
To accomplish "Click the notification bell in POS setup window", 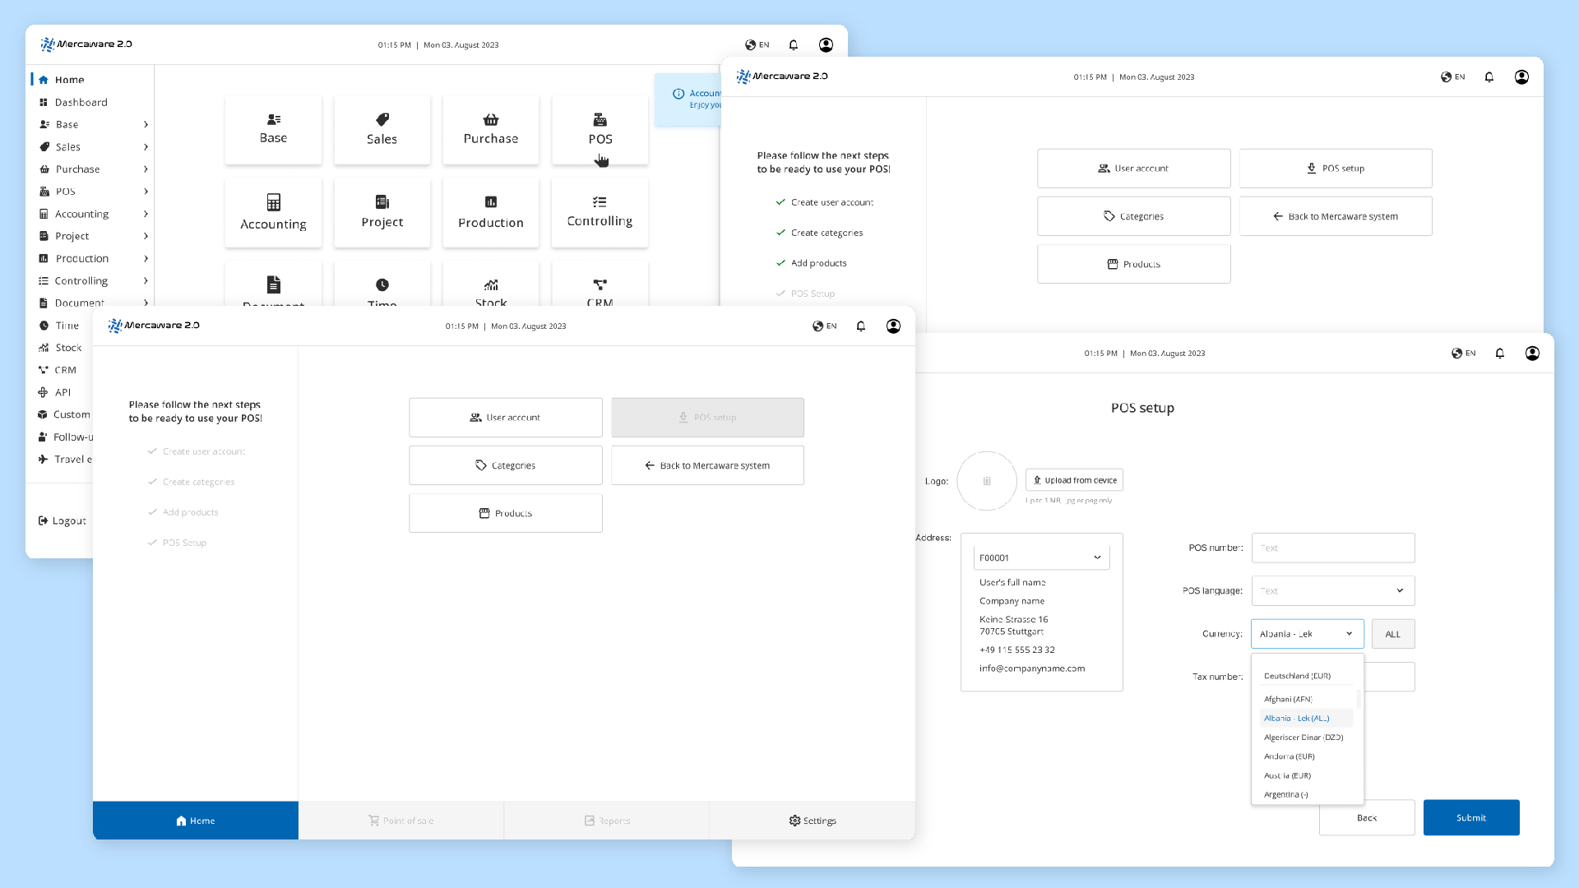I will (1499, 354).
